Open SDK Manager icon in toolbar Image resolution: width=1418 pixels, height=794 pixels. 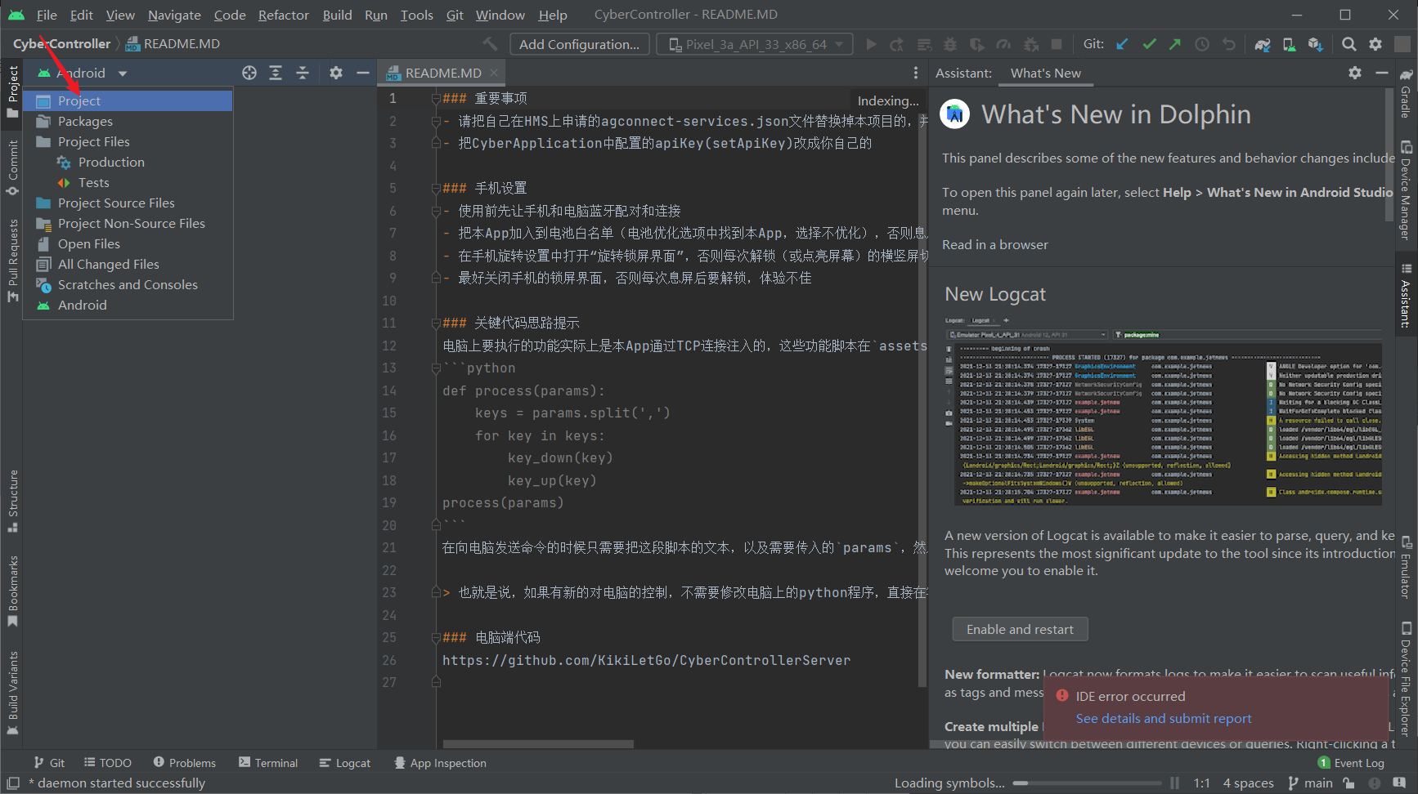pos(1315,44)
